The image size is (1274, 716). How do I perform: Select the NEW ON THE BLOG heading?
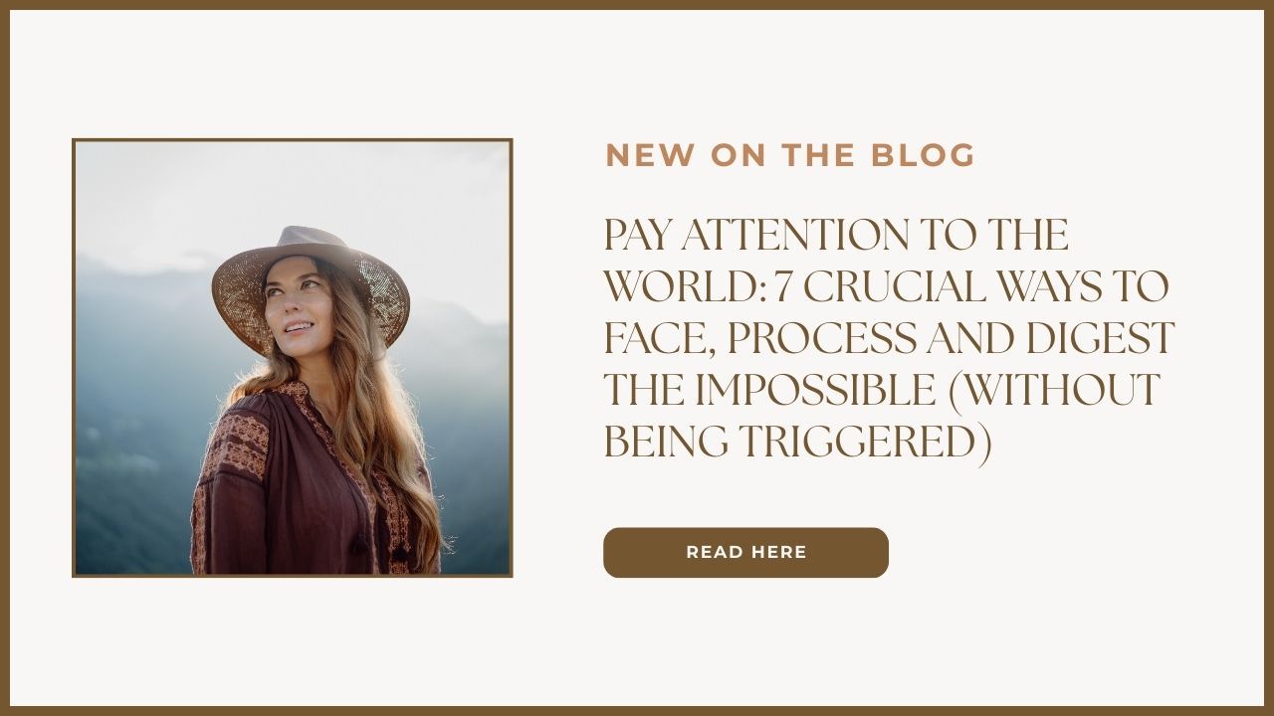(x=790, y=155)
